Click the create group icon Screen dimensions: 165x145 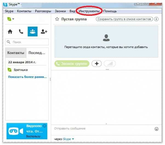coord(33,31)
